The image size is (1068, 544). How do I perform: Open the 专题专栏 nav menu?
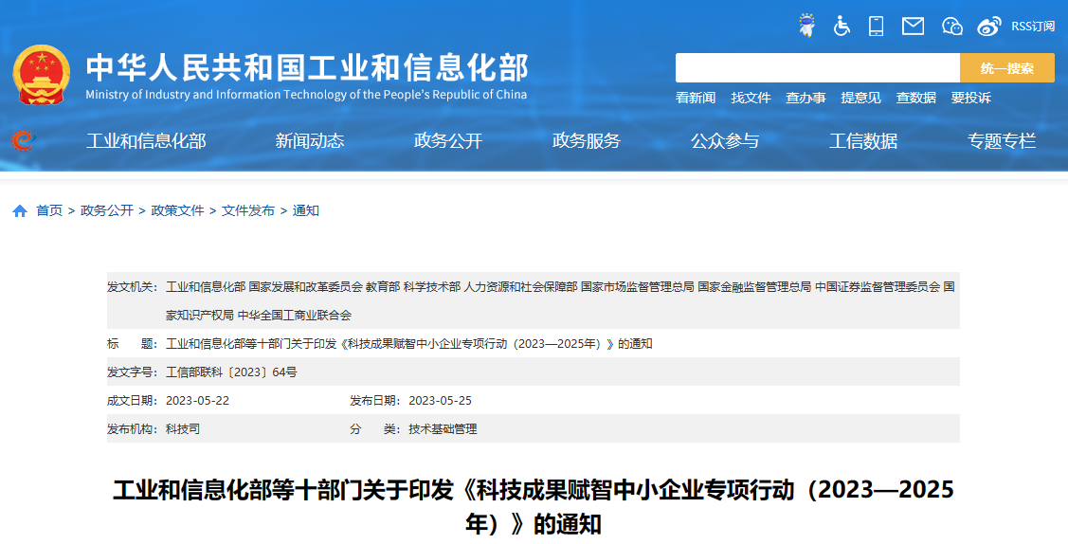point(1002,141)
